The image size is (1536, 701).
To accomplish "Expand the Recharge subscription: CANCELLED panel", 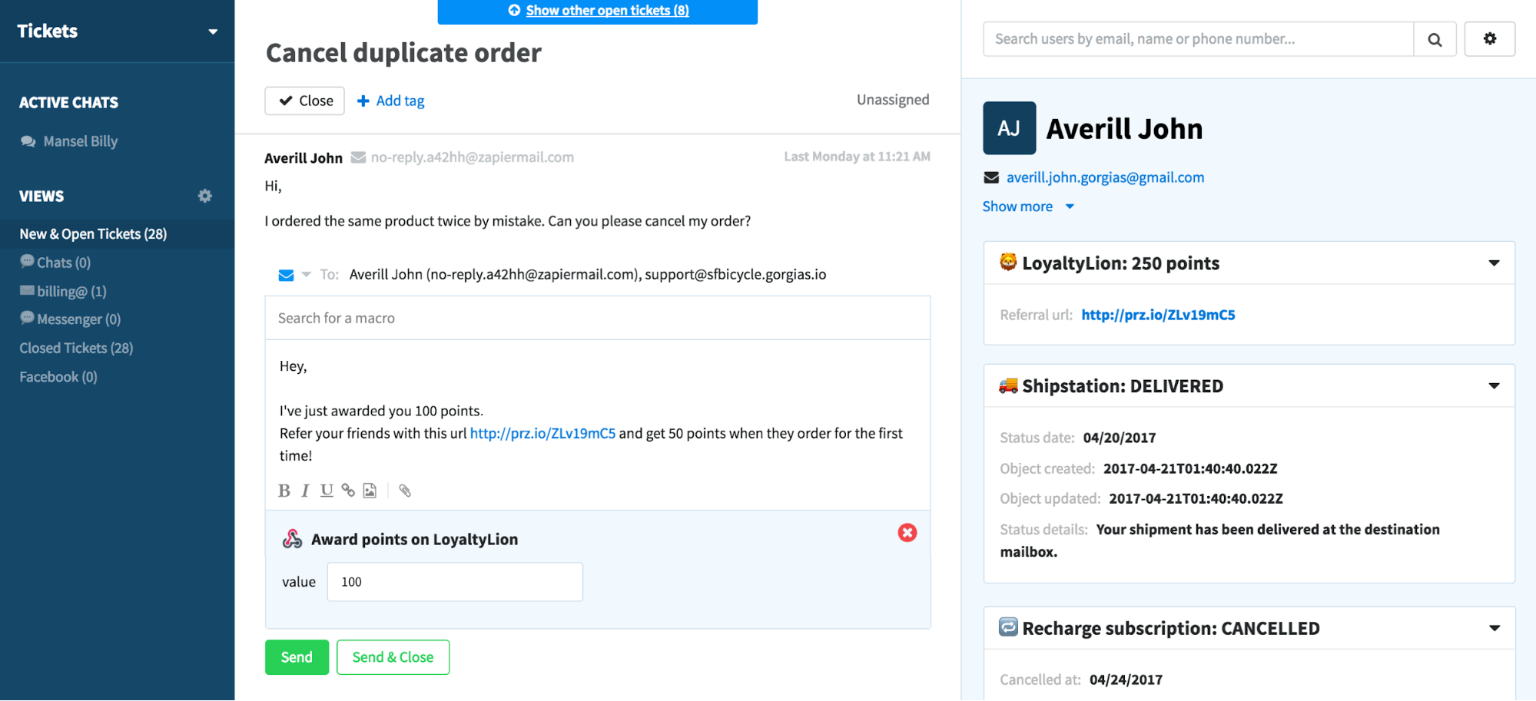I will pos(1494,627).
